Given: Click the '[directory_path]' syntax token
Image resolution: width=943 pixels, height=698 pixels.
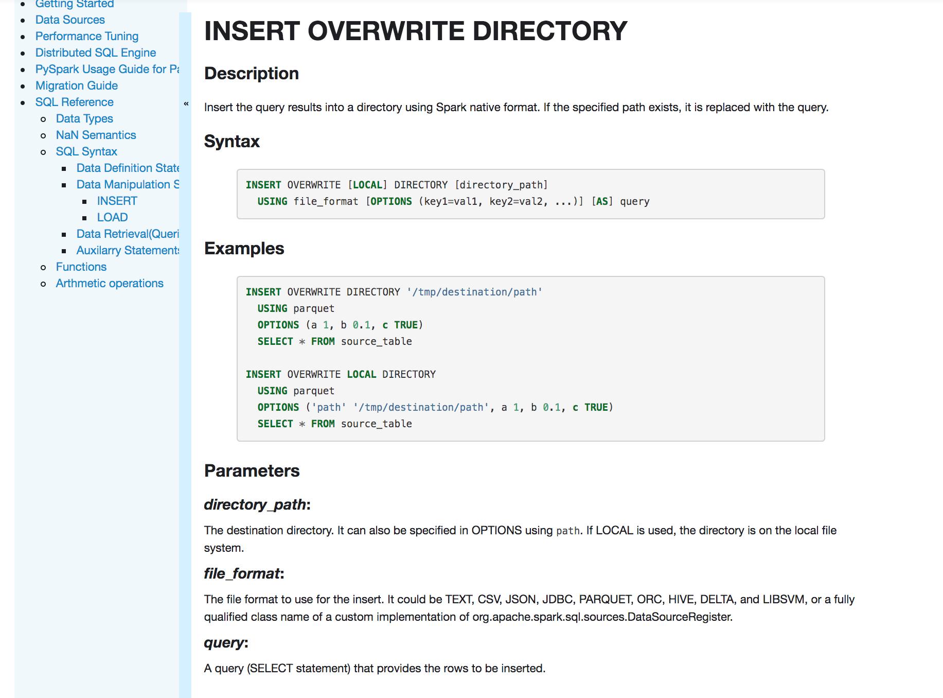Looking at the screenshot, I should (501, 185).
